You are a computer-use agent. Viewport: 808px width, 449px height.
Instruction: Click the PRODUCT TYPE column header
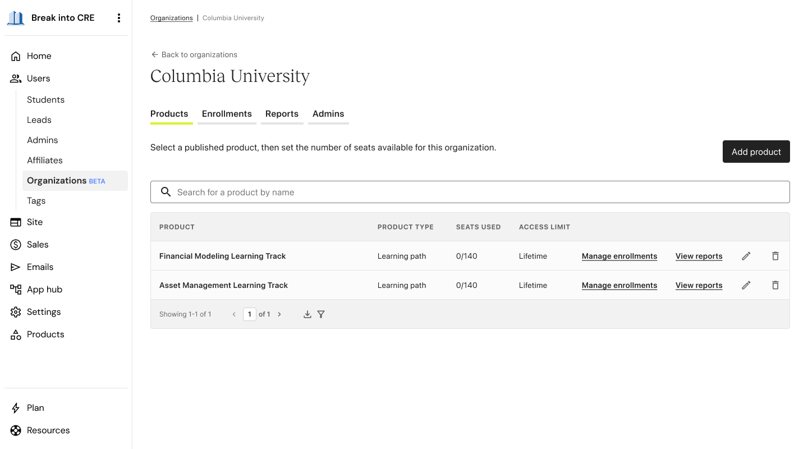406,227
